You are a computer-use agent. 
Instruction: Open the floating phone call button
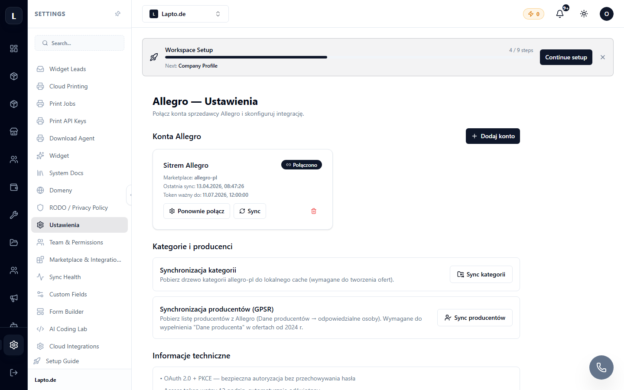coord(601,367)
